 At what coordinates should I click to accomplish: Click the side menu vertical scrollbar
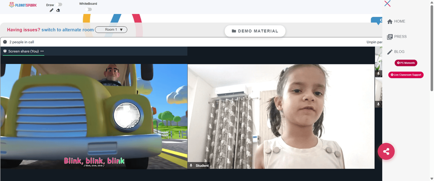pyautogui.click(x=432, y=48)
